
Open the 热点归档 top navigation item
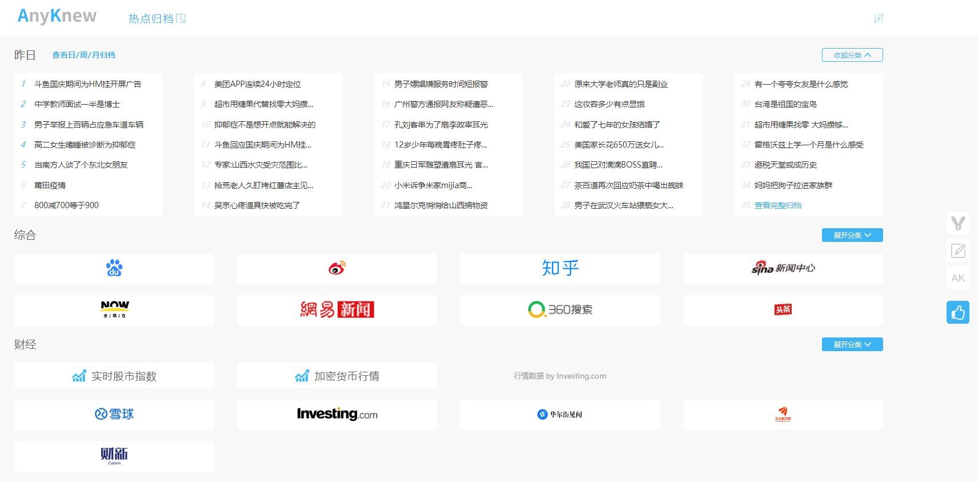point(157,19)
